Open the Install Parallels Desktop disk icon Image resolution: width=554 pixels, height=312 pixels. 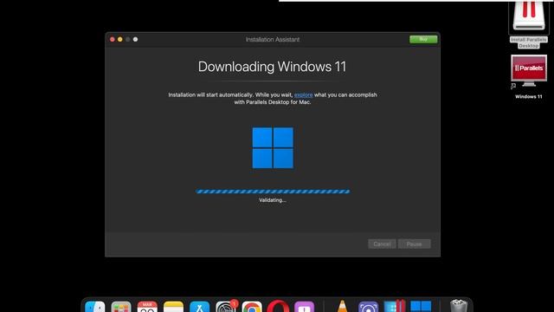[x=529, y=16]
